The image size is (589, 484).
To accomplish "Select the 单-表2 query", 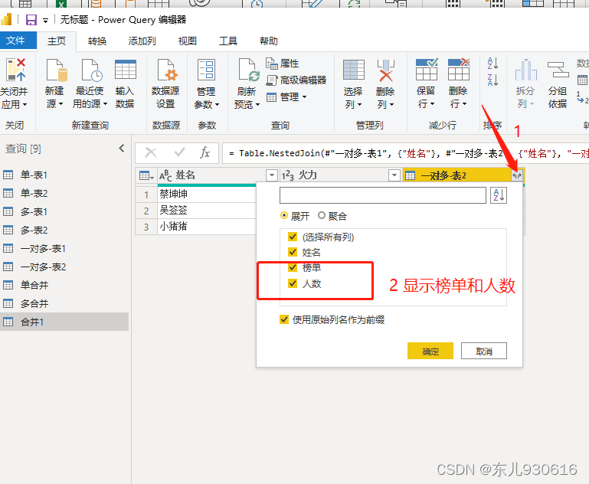I will click(x=64, y=193).
